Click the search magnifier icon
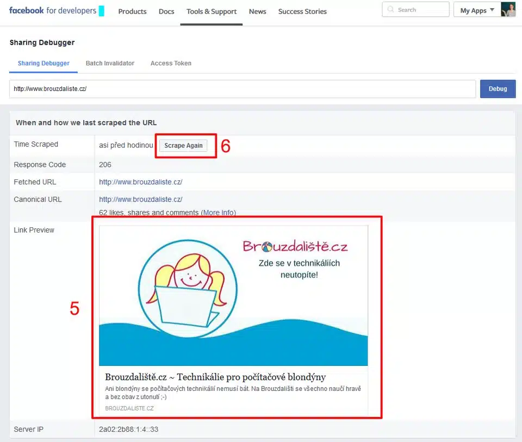This screenshot has height=442, width=522. click(390, 9)
